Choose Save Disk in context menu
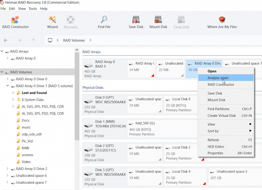 pyautogui.click(x=226, y=93)
